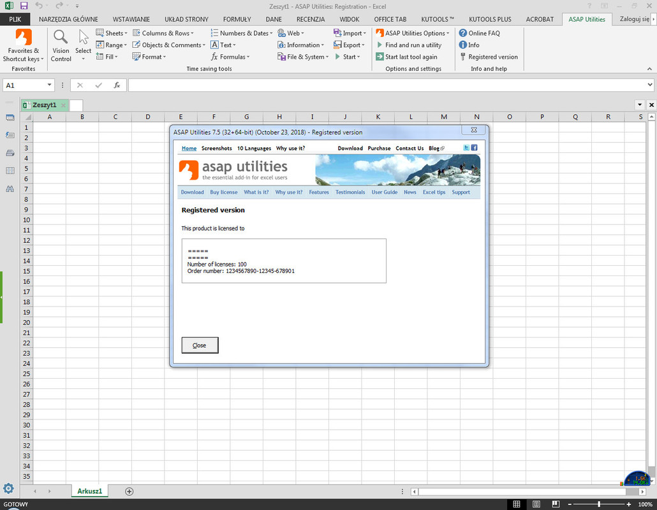Image resolution: width=657 pixels, height=510 pixels.
Task: Open the Fill utilities menu
Action: tap(107, 57)
